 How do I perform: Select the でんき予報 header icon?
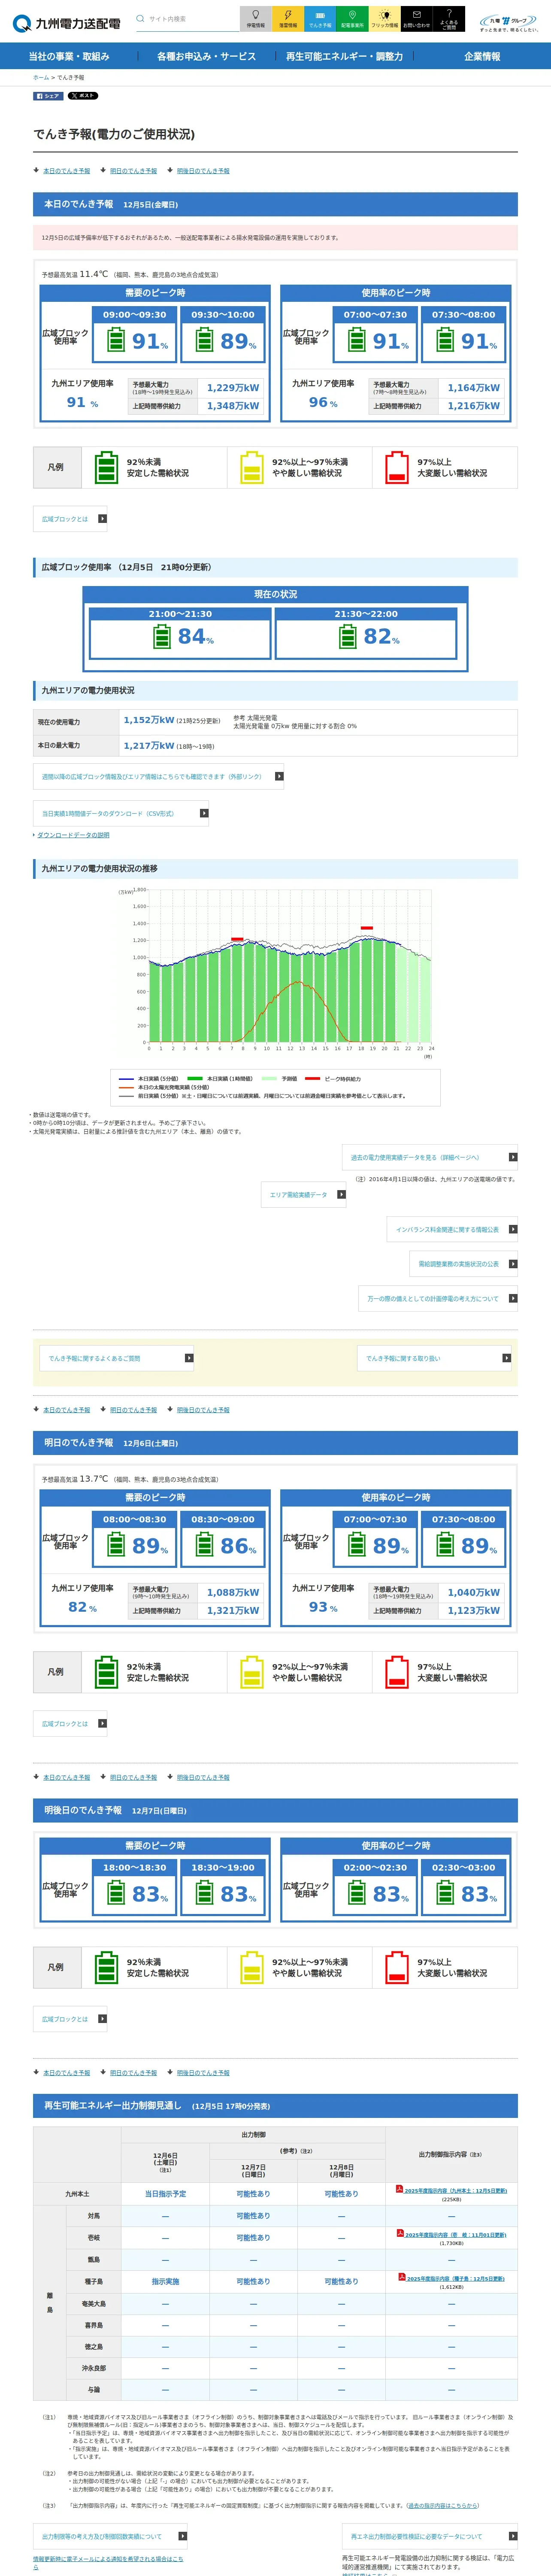click(x=320, y=19)
